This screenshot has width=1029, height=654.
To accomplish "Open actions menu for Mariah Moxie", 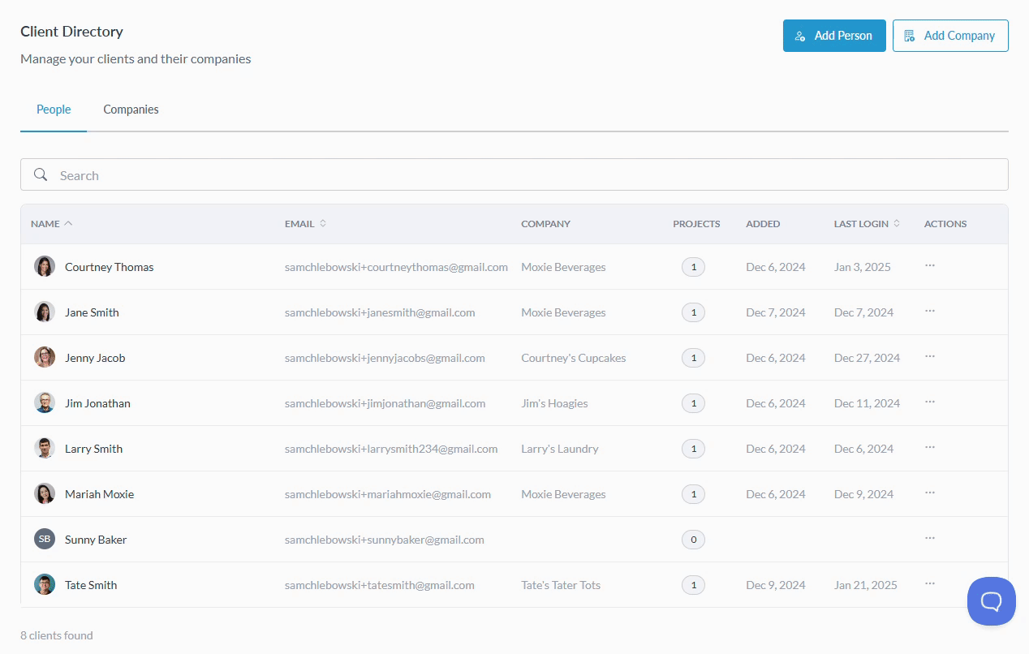I will pos(930,493).
